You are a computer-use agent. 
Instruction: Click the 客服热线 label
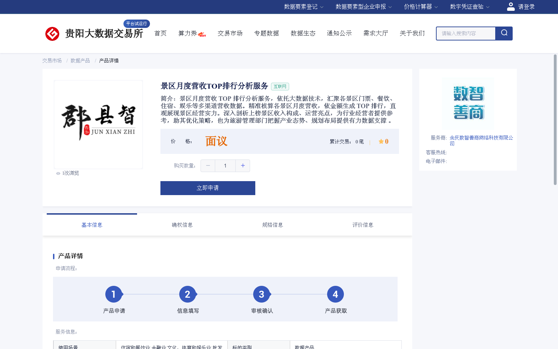click(436, 153)
